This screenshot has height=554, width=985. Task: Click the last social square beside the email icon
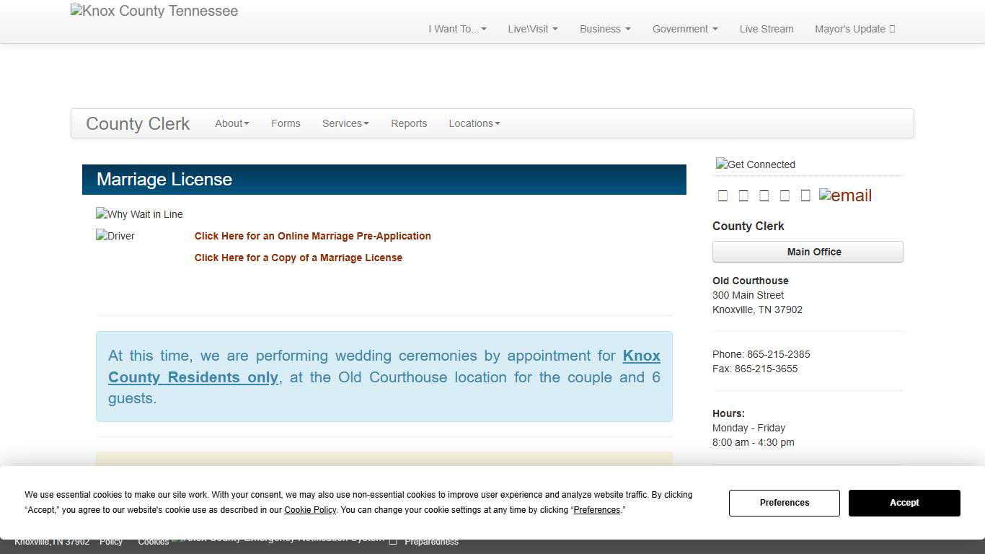point(805,195)
